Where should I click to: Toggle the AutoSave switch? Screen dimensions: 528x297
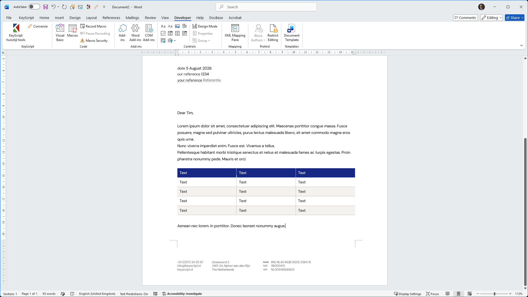point(34,7)
